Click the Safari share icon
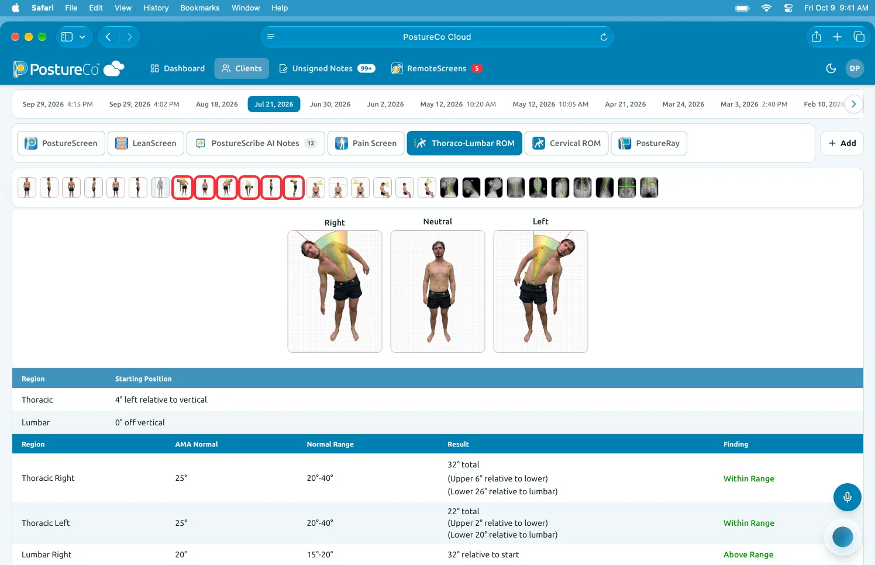 click(817, 37)
